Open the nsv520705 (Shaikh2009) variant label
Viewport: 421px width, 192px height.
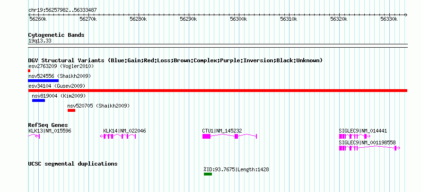pos(98,106)
